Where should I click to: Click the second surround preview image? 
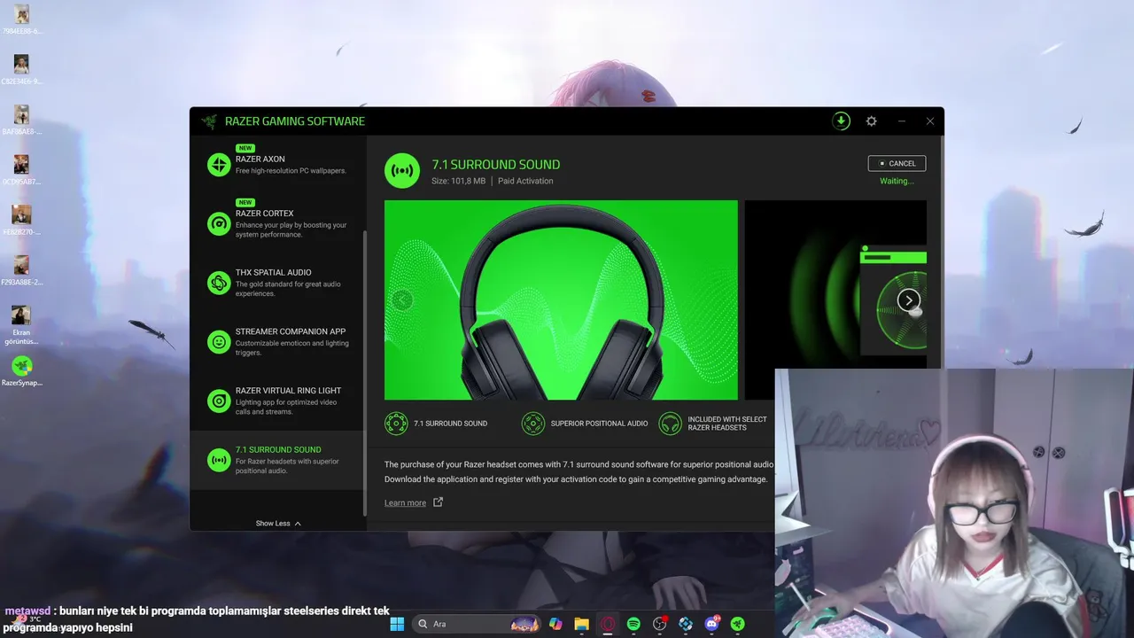pos(835,300)
